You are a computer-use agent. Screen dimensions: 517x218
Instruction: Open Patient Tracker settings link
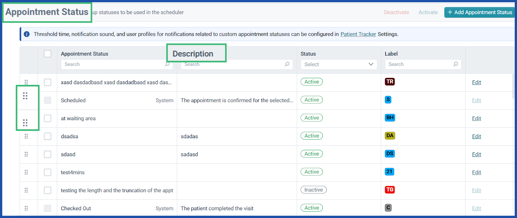coord(358,34)
